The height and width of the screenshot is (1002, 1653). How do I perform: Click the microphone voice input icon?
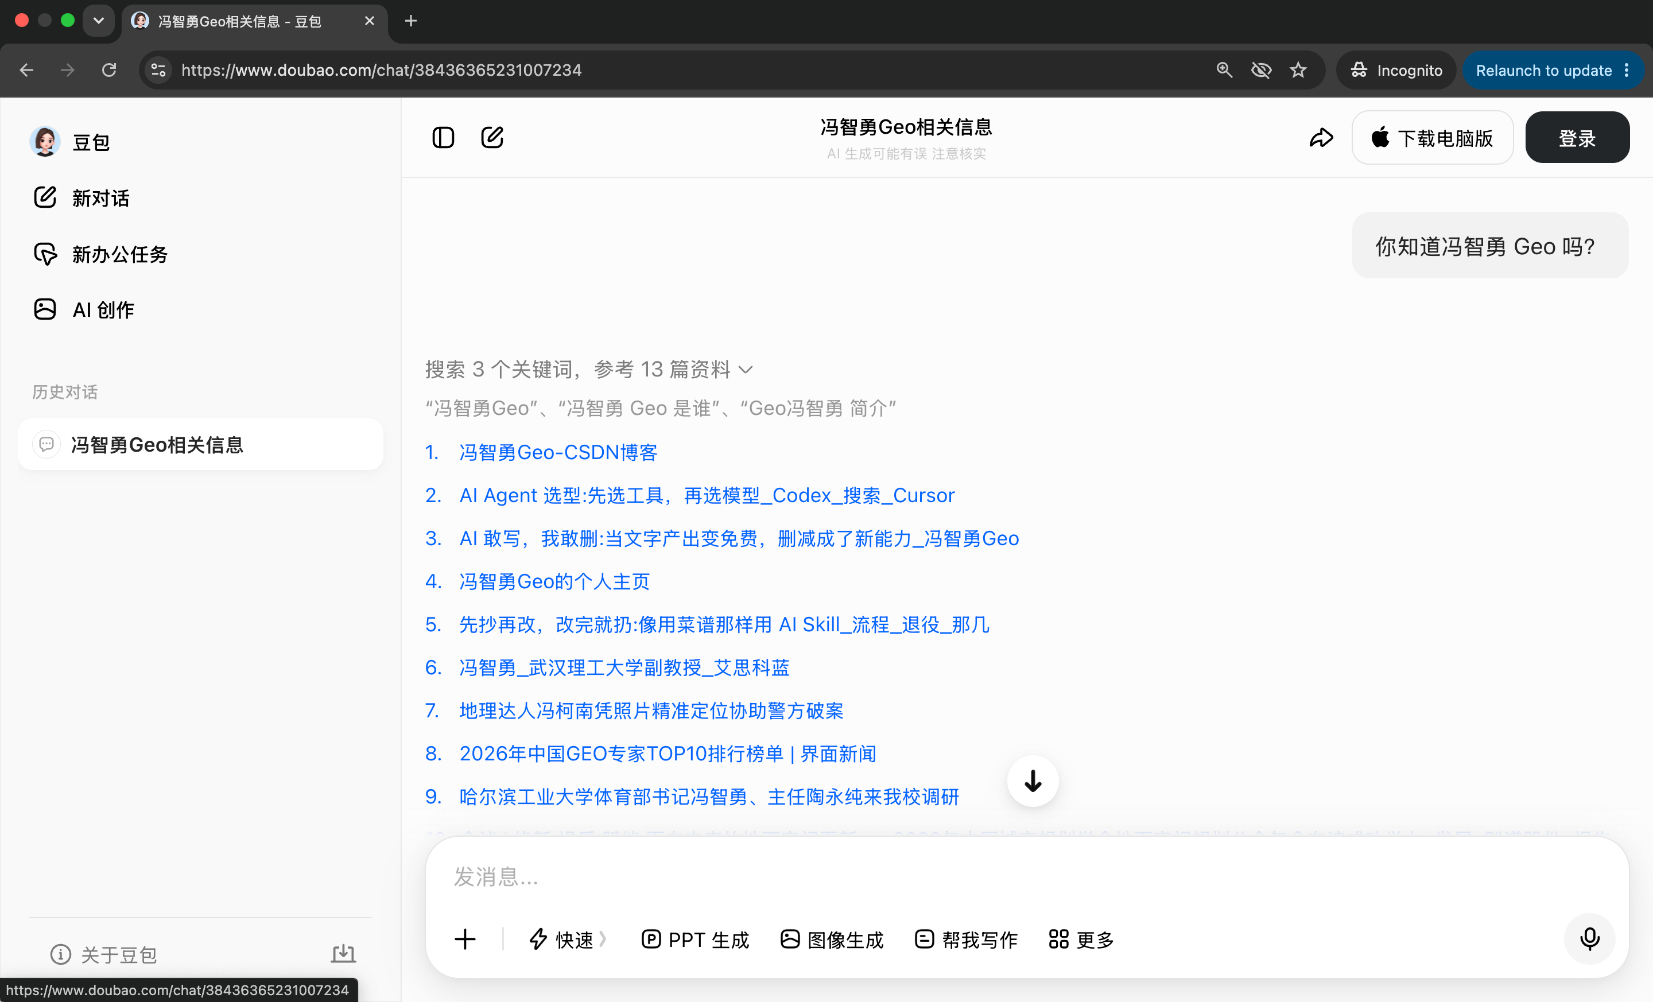(1589, 938)
